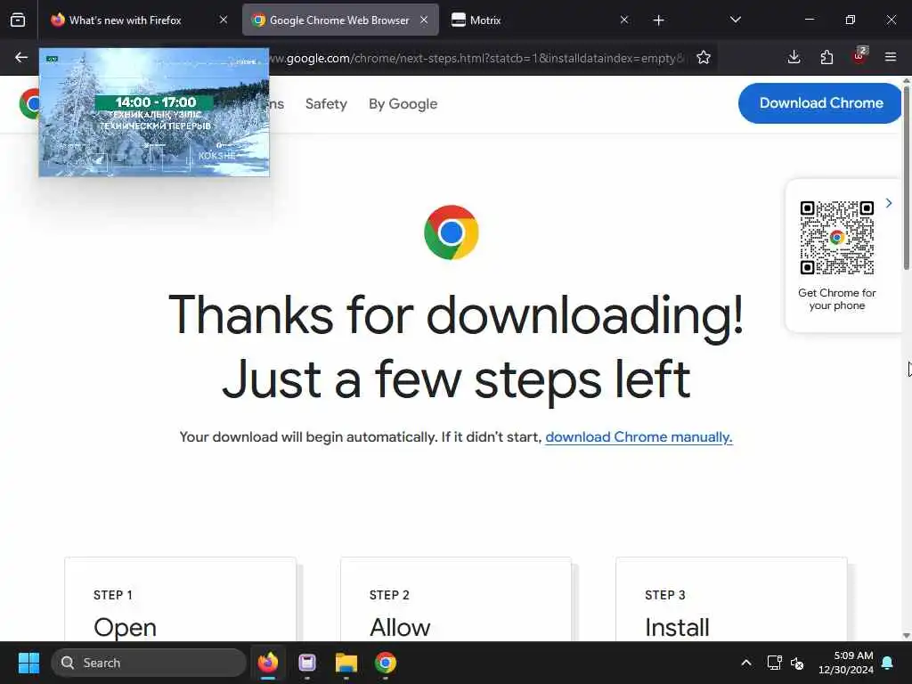Close the Motrix tab
The width and height of the screenshot is (912, 684).
click(x=624, y=20)
